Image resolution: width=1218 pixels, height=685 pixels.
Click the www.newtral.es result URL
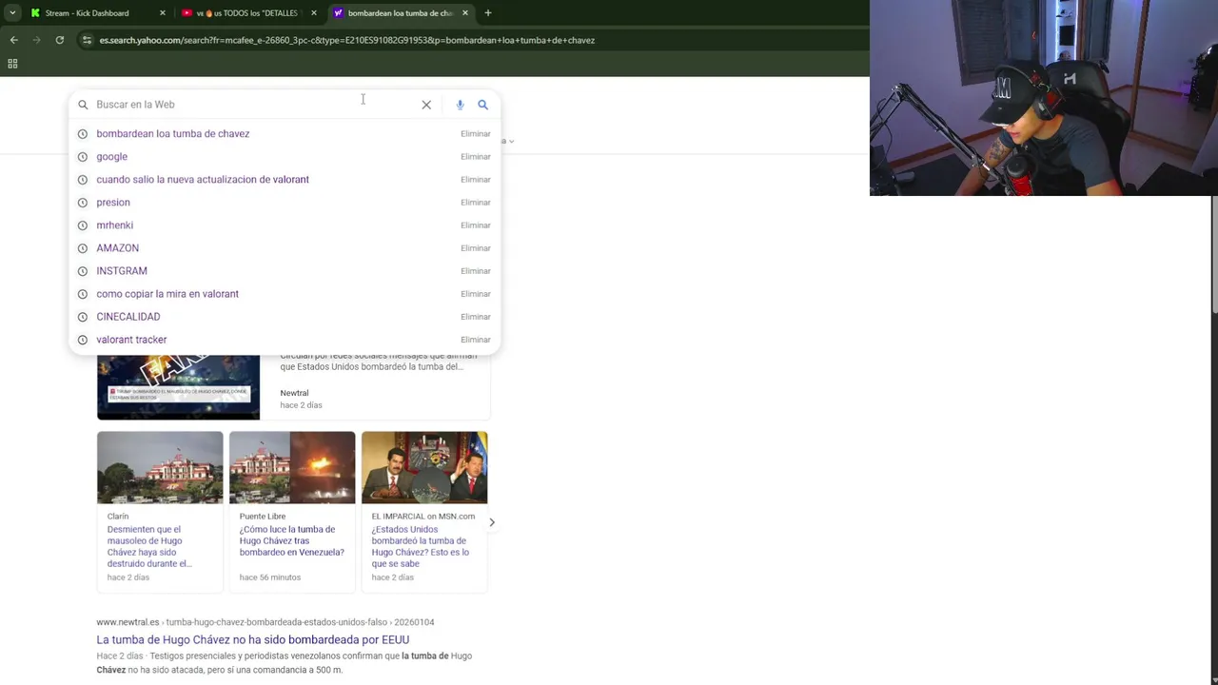[265, 622]
